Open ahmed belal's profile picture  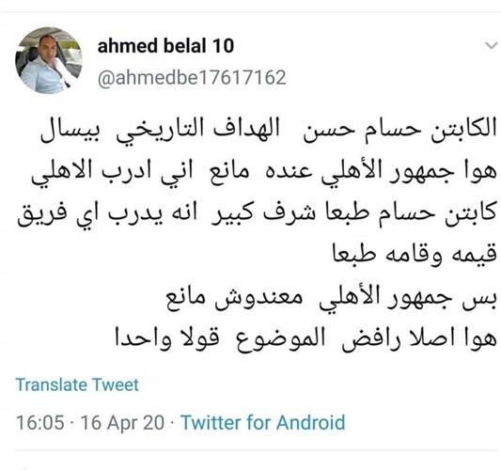click(49, 60)
